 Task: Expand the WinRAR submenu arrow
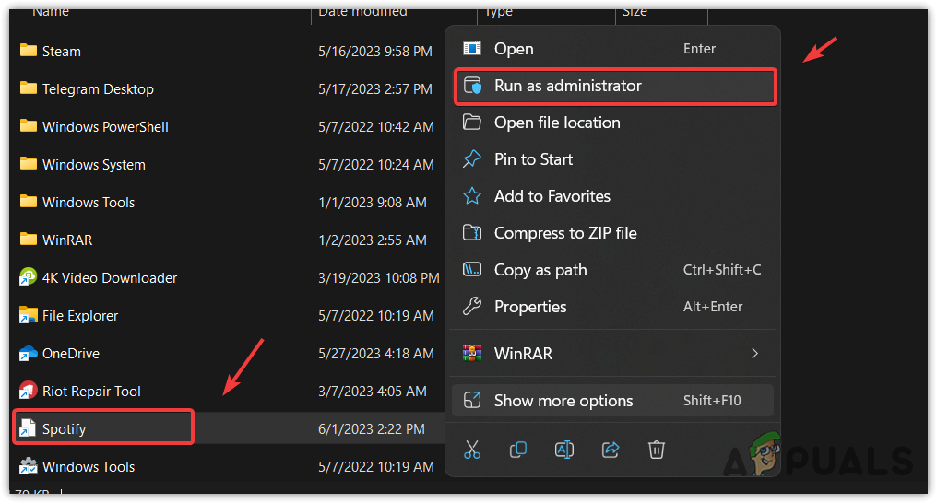(754, 353)
